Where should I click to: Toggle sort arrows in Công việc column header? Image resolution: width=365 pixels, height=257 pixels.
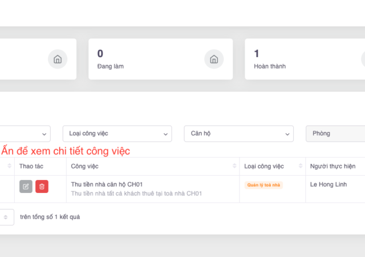(x=234, y=166)
